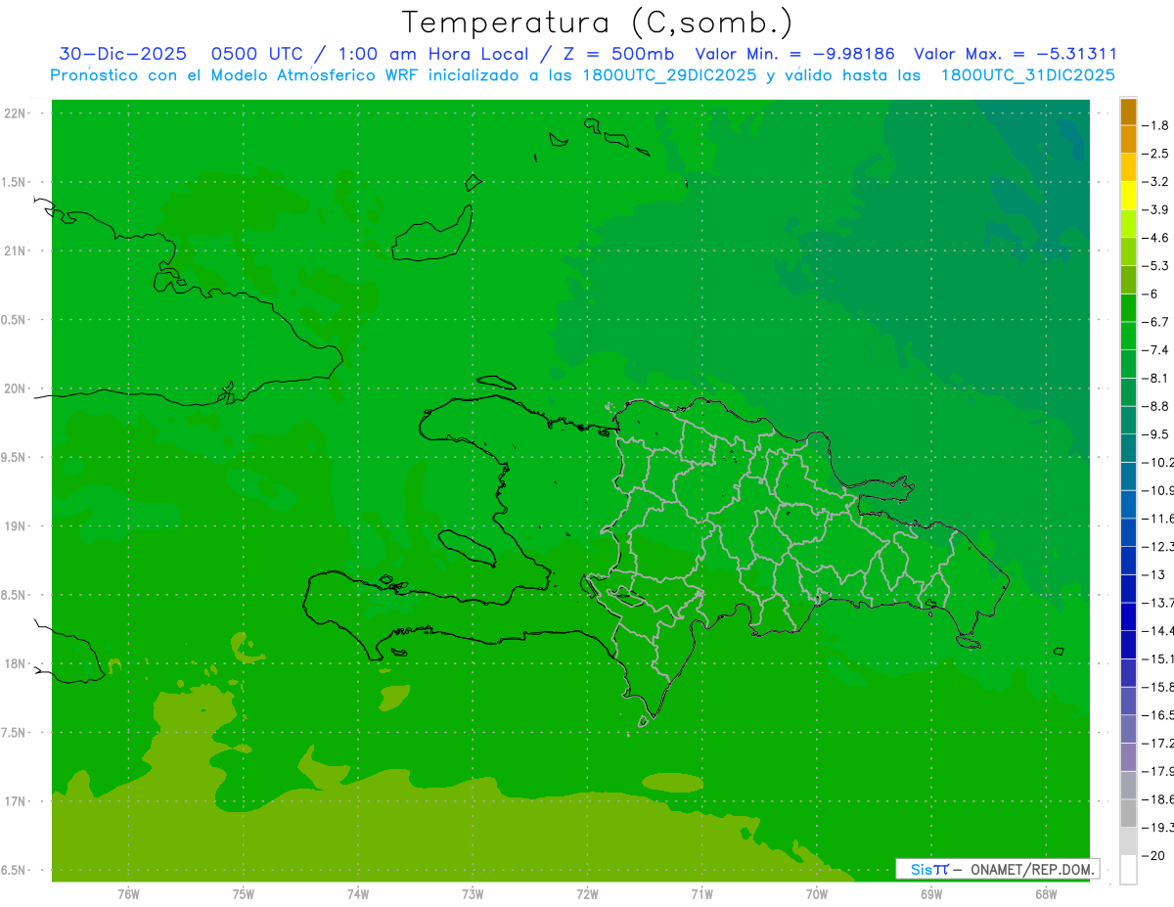Click the "-13" legend value
Screen dimensions: 1174x907
1155,574
